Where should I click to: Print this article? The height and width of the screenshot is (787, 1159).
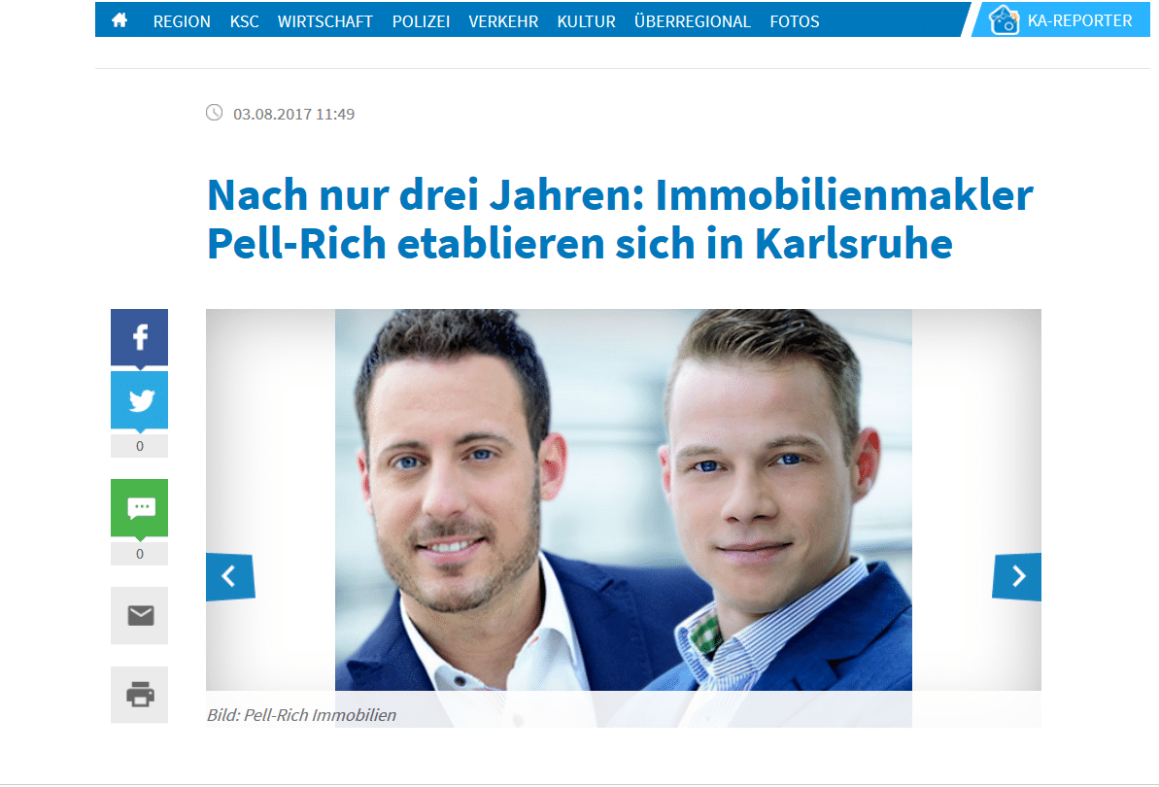click(140, 695)
